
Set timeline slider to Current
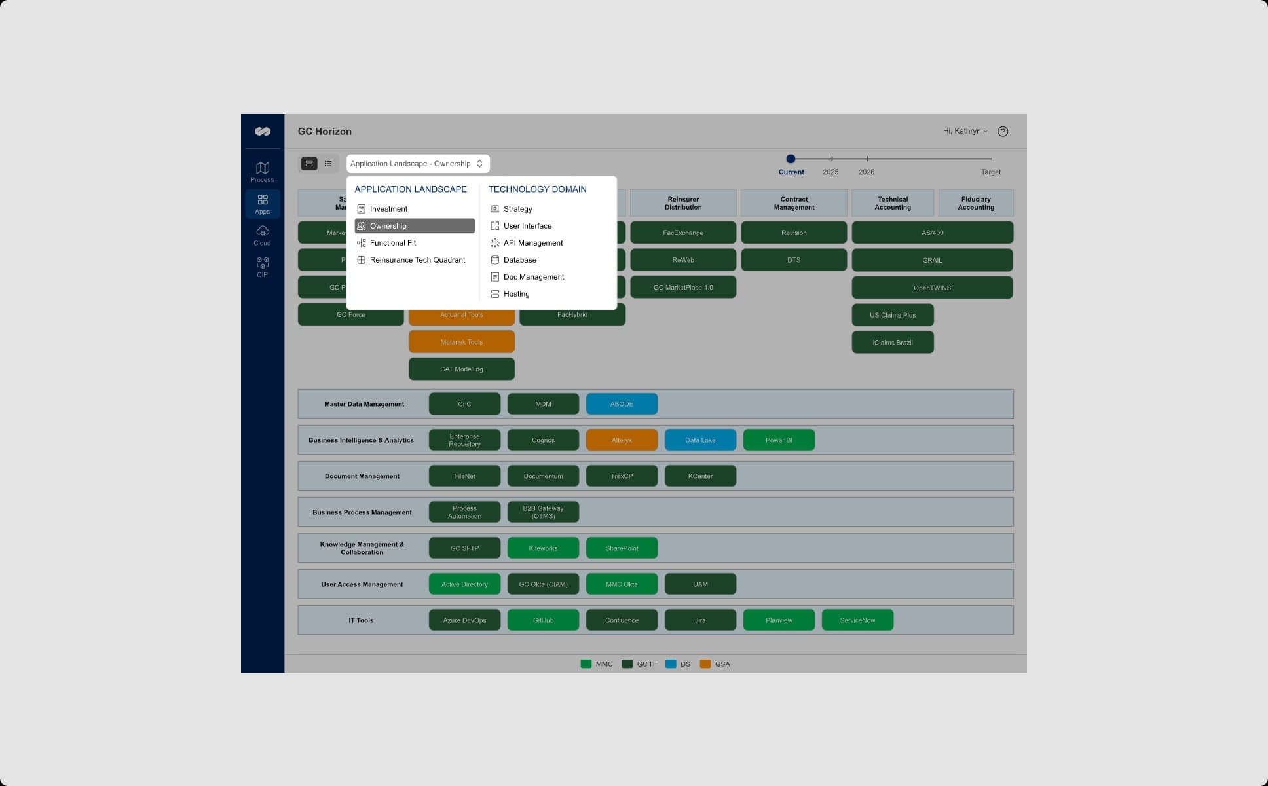tap(791, 159)
